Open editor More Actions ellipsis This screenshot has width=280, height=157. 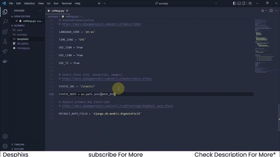click(276, 10)
